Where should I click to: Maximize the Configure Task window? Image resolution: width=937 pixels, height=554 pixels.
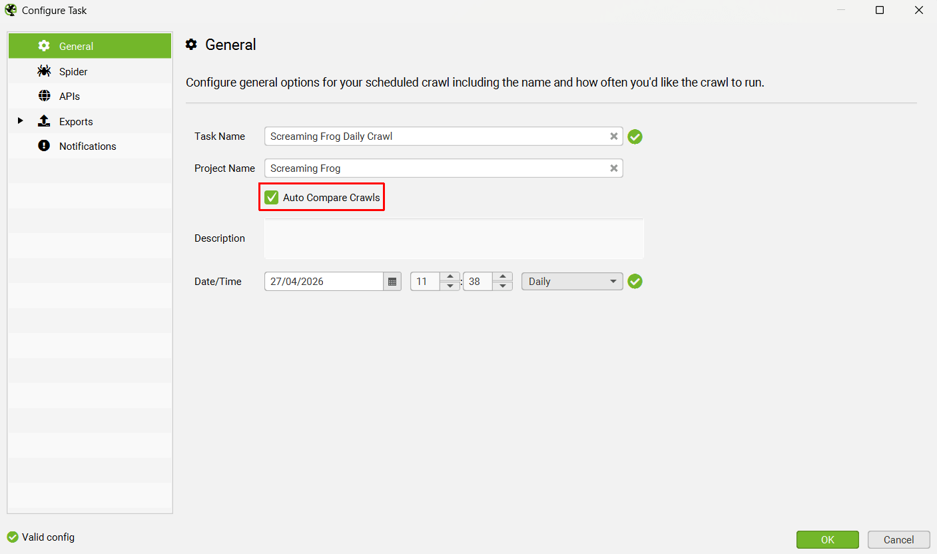click(x=880, y=10)
